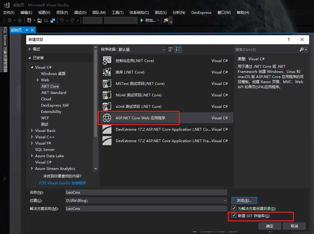
Task: Click the 取消 button
Action: coord(294,226)
